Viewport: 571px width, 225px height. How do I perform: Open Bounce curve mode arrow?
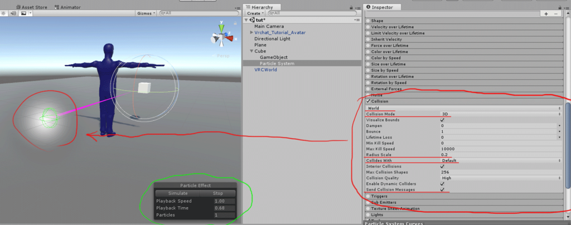coord(559,131)
